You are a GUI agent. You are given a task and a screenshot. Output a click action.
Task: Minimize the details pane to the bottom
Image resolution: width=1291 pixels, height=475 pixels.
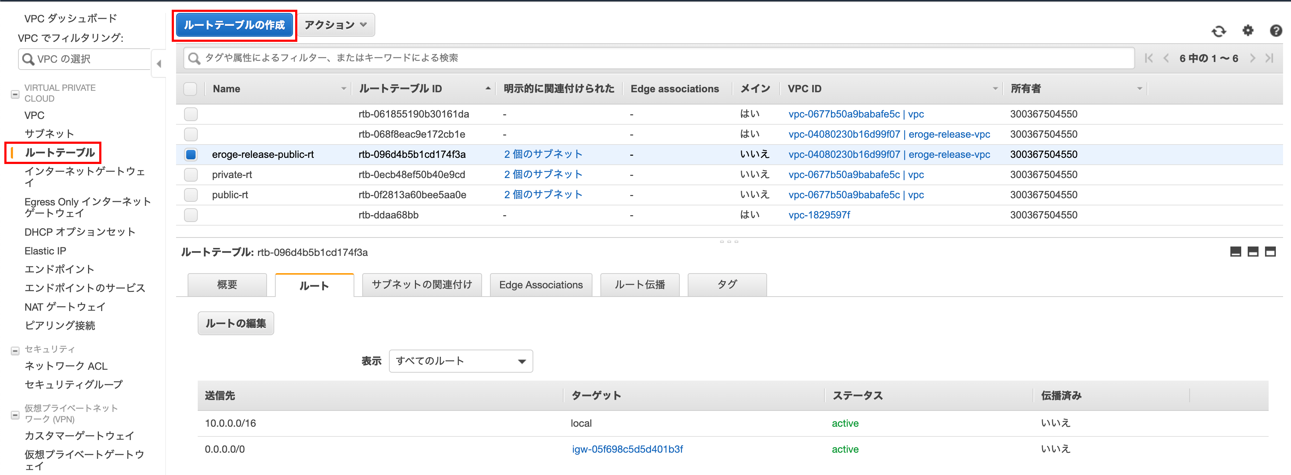point(1235,252)
